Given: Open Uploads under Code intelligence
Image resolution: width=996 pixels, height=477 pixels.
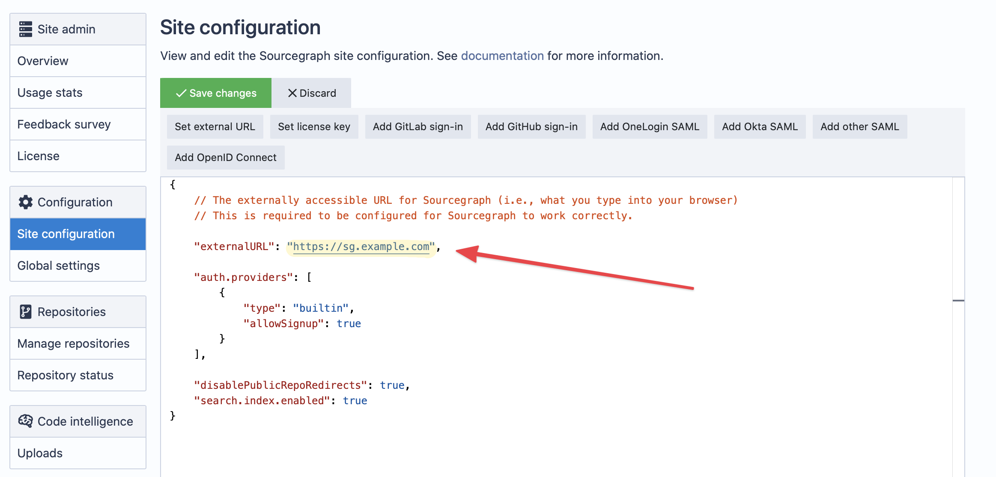Looking at the screenshot, I should click(78, 453).
